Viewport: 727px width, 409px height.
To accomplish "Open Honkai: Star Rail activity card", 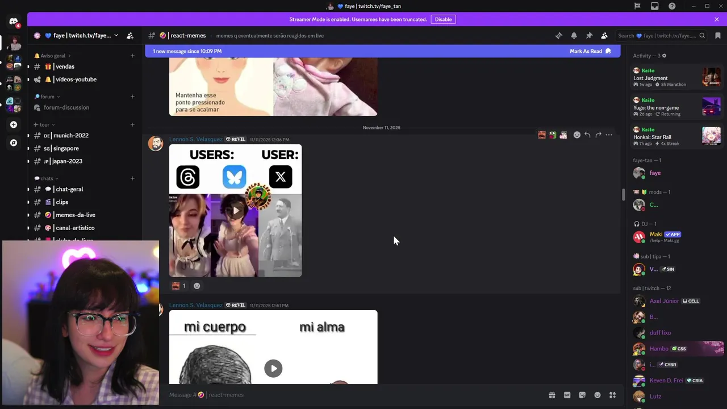I will pyautogui.click(x=677, y=136).
